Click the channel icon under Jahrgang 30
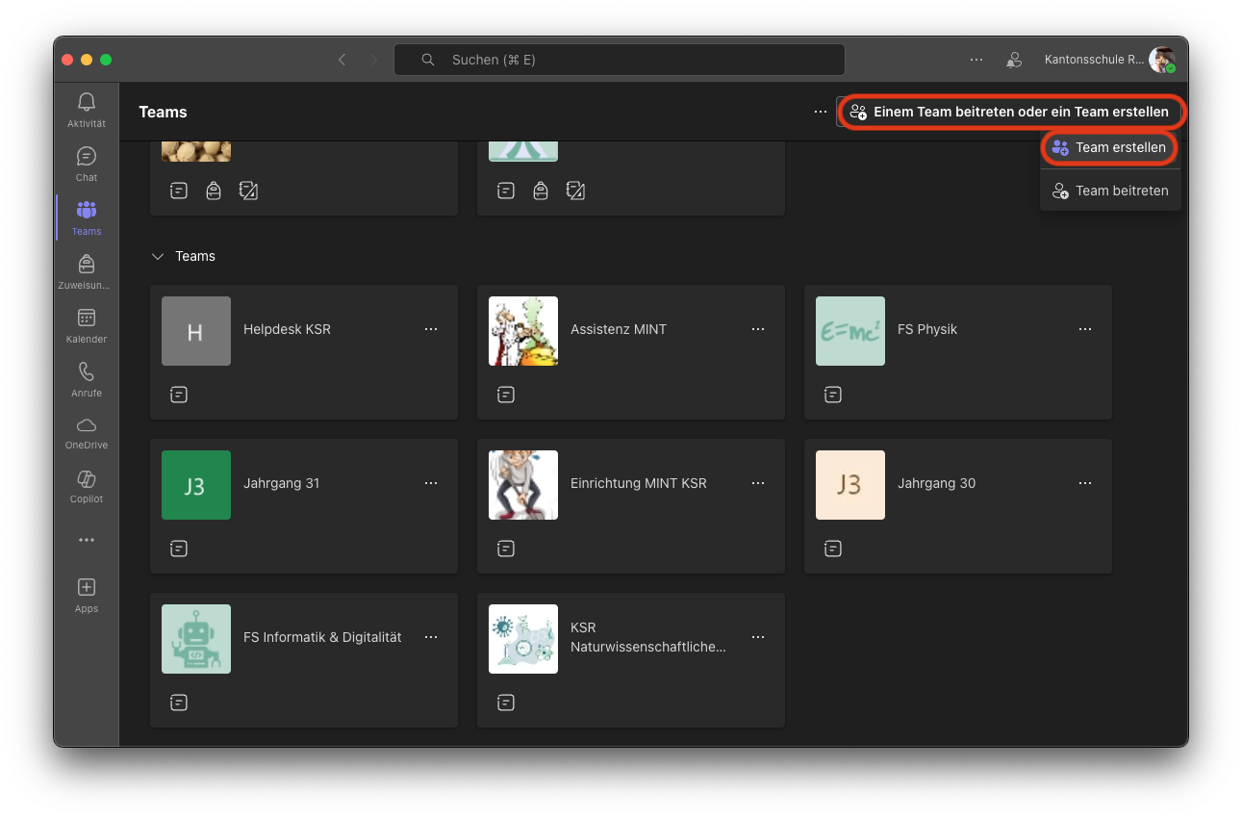 pyautogui.click(x=833, y=549)
